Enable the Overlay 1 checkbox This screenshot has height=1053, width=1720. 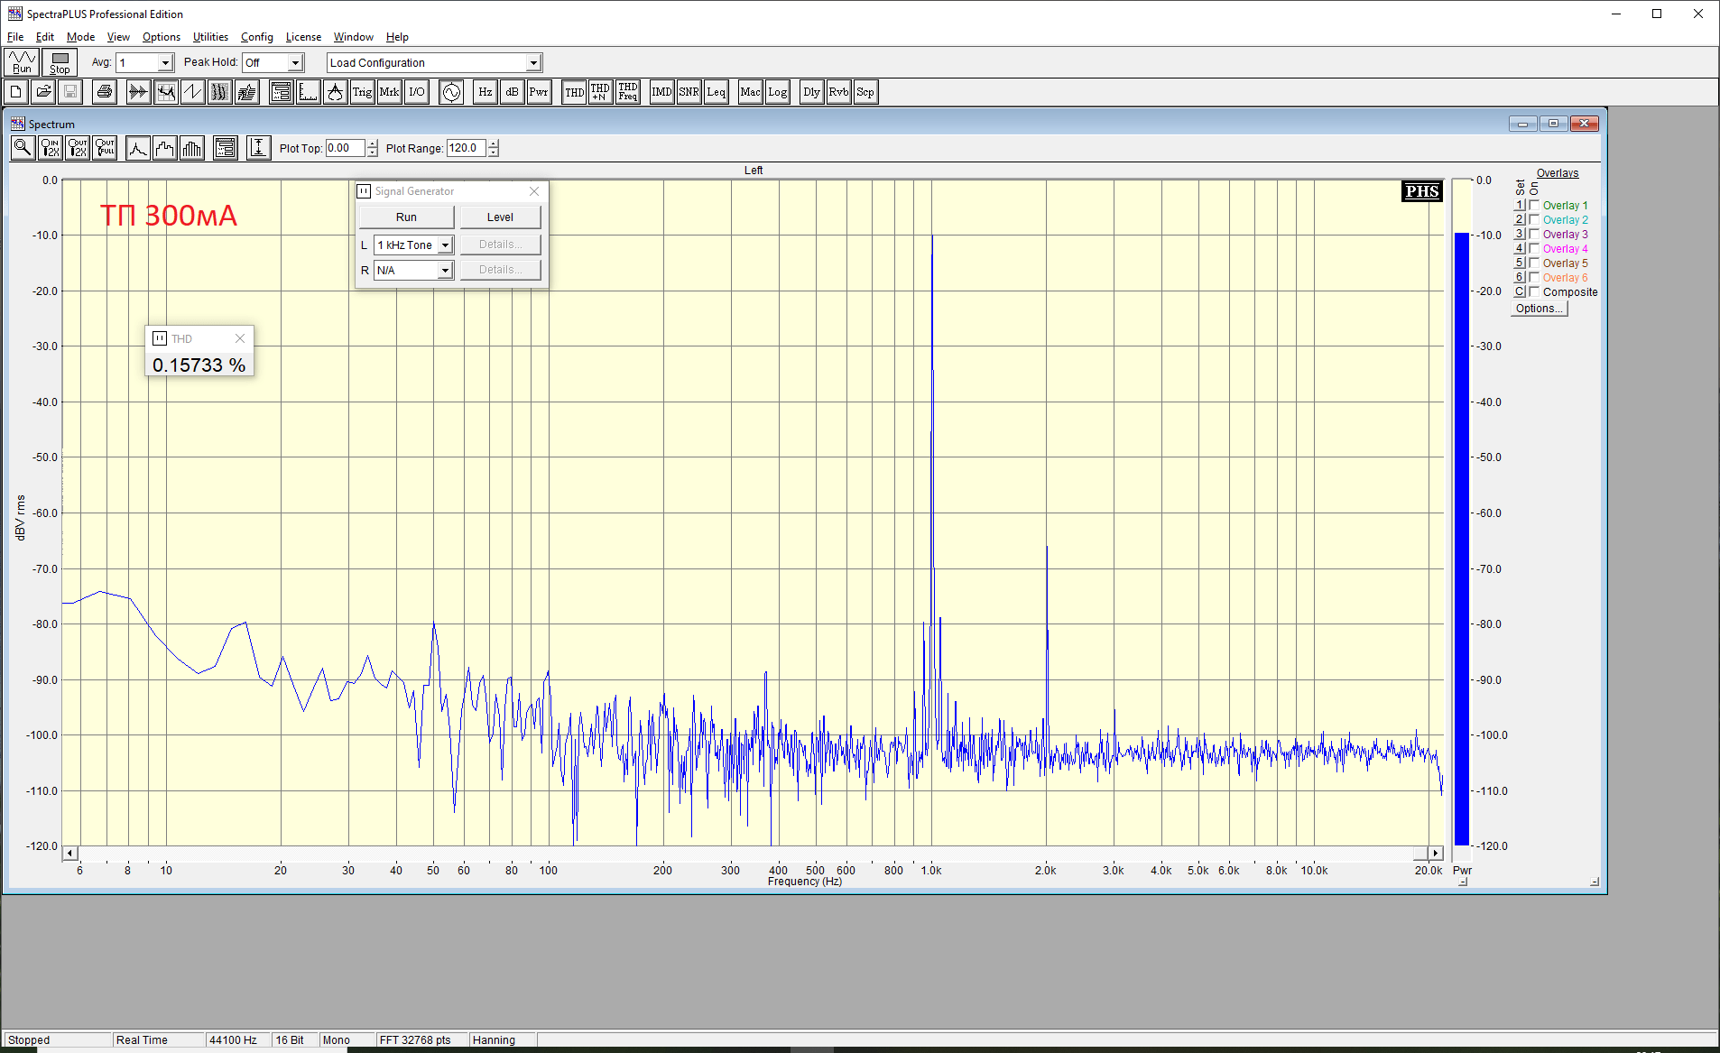[1534, 206]
